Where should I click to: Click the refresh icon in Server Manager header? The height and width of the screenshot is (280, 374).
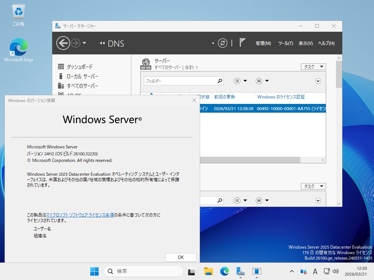point(222,43)
